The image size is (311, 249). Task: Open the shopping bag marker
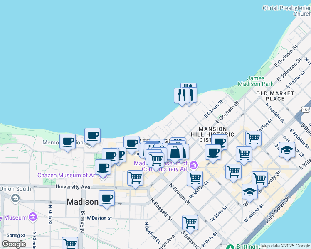tap(175, 152)
